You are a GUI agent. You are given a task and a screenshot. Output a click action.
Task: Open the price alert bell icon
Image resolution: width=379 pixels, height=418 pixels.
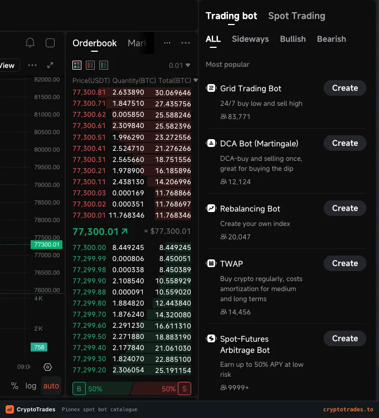[30, 43]
